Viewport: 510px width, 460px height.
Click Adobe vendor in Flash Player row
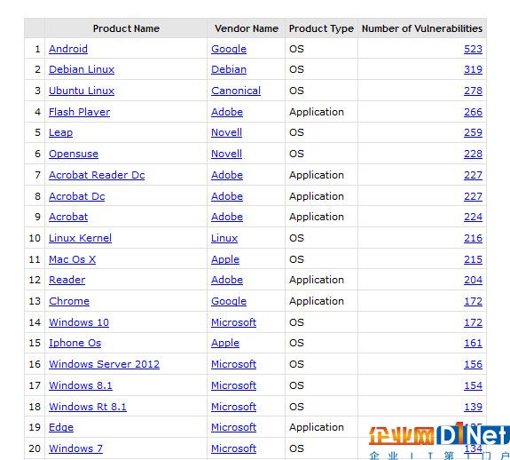(227, 112)
